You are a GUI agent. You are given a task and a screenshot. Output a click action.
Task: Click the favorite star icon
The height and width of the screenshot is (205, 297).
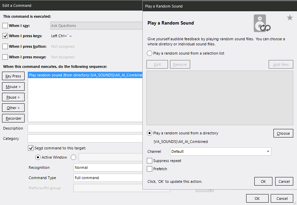click(x=289, y=18)
